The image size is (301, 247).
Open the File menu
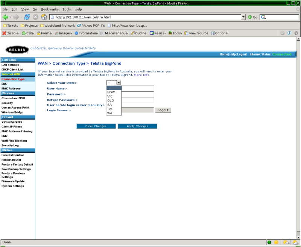tap(5, 9)
